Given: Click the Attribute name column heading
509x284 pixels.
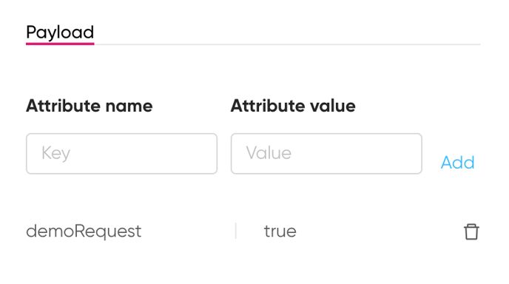Looking at the screenshot, I should tap(90, 106).
